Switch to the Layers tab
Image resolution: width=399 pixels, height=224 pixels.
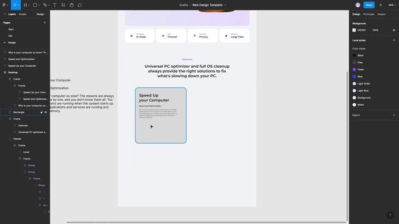pyautogui.click(x=12, y=14)
